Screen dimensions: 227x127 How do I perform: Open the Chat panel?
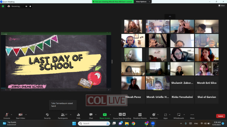click(x=91, y=116)
